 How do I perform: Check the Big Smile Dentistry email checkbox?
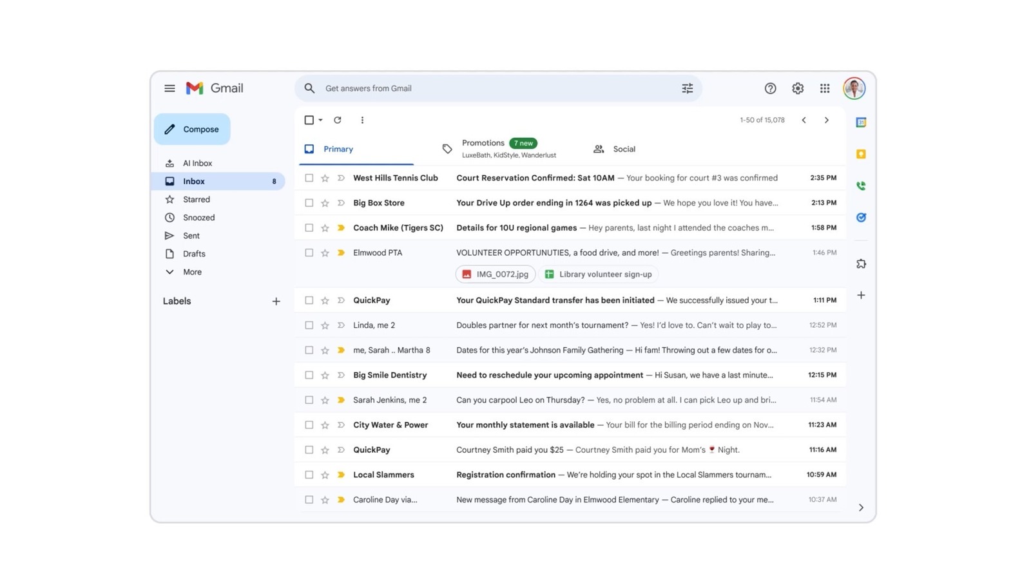point(309,375)
